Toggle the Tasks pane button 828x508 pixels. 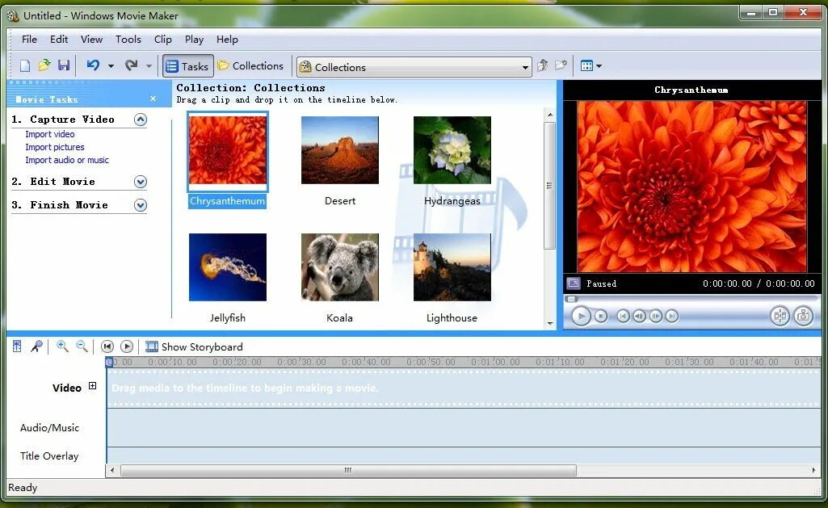pos(188,66)
